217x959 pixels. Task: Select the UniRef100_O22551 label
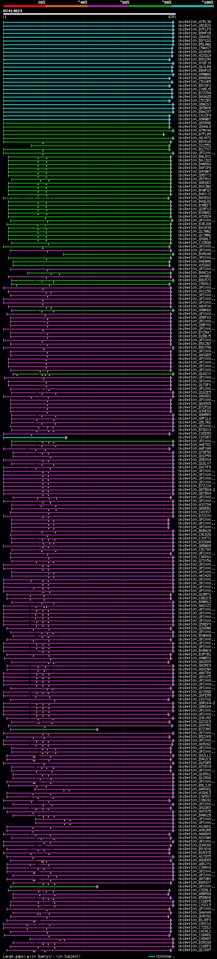click(x=195, y=146)
